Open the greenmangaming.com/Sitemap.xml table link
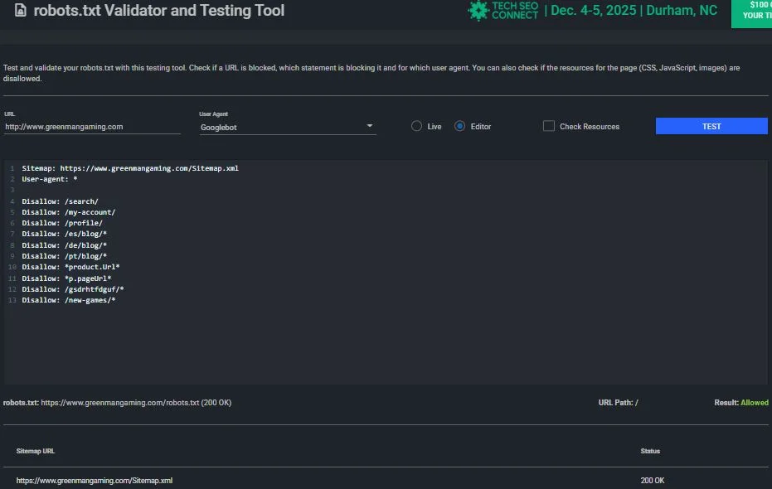772x489 pixels. tap(94, 481)
